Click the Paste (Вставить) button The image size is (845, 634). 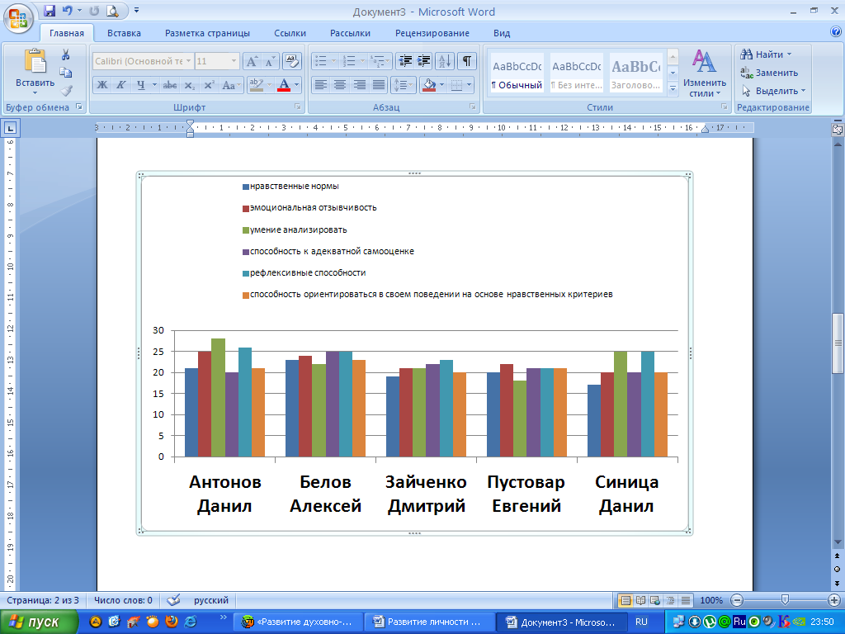point(35,71)
